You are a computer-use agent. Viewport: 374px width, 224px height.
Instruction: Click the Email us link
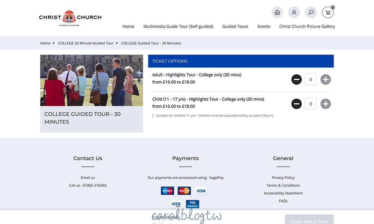pyautogui.click(x=88, y=178)
